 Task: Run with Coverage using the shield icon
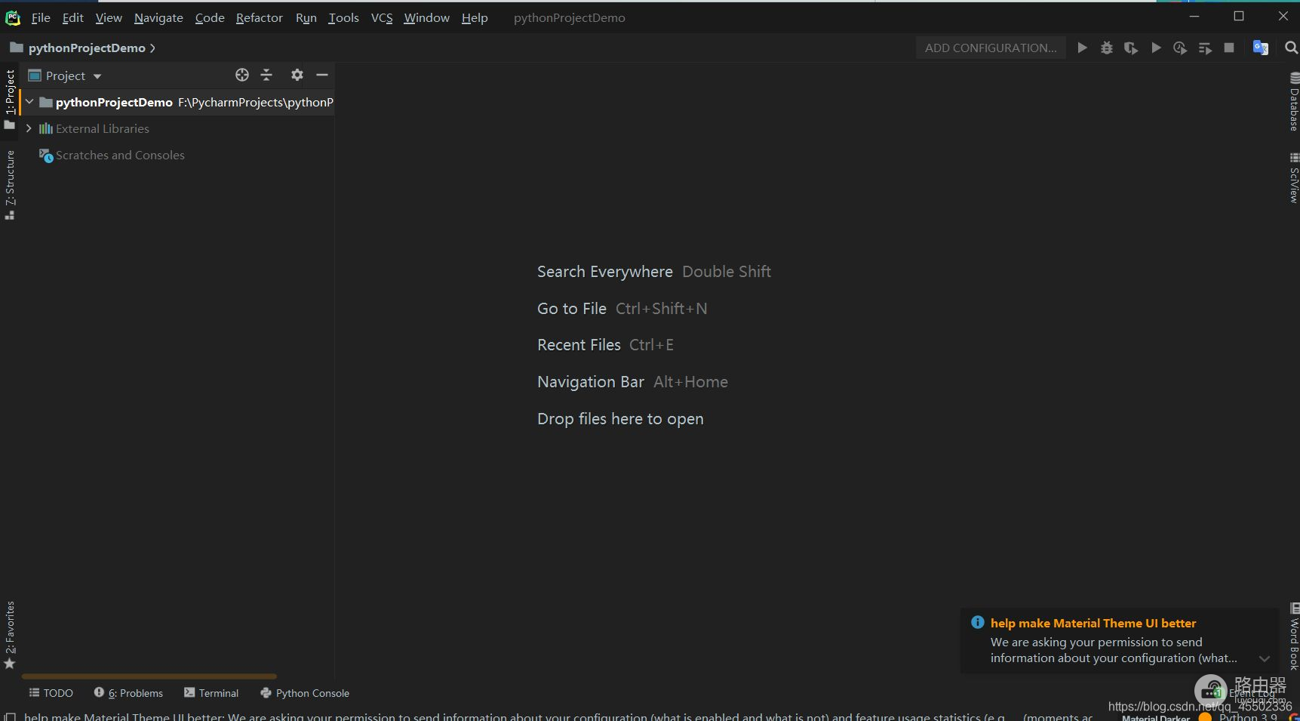tap(1130, 48)
